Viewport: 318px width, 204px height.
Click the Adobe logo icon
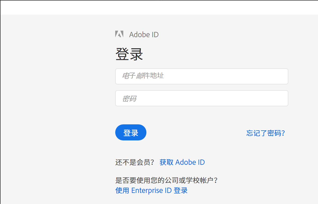coord(119,34)
